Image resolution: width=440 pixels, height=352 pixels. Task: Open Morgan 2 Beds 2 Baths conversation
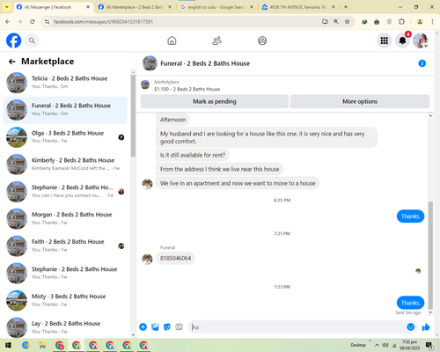(65, 218)
